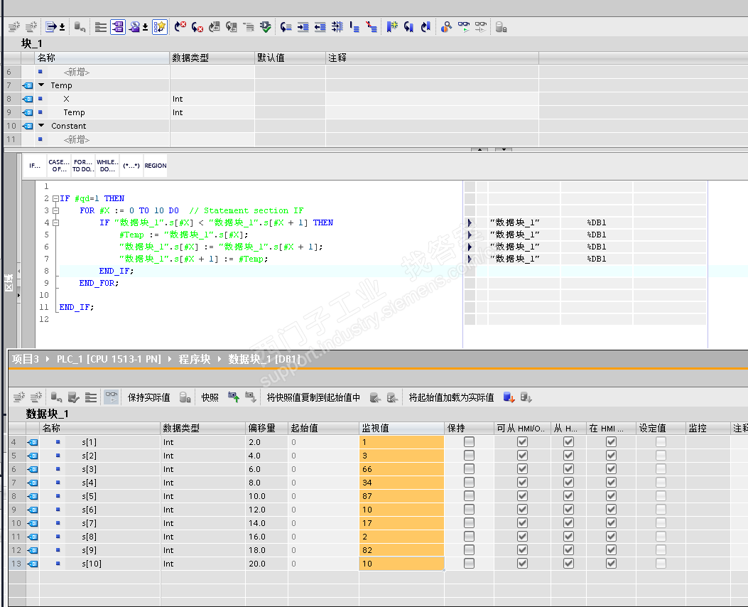Uncheck HMI accessible checkbox for s[5]
748x607 pixels.
coord(523,496)
